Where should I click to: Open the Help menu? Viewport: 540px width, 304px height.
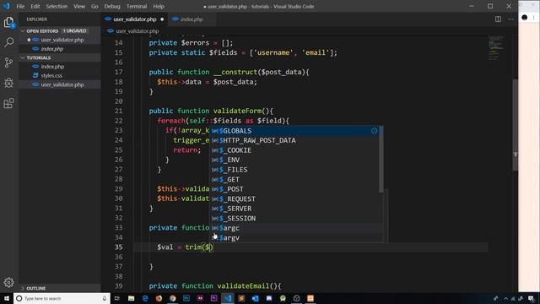point(159,6)
